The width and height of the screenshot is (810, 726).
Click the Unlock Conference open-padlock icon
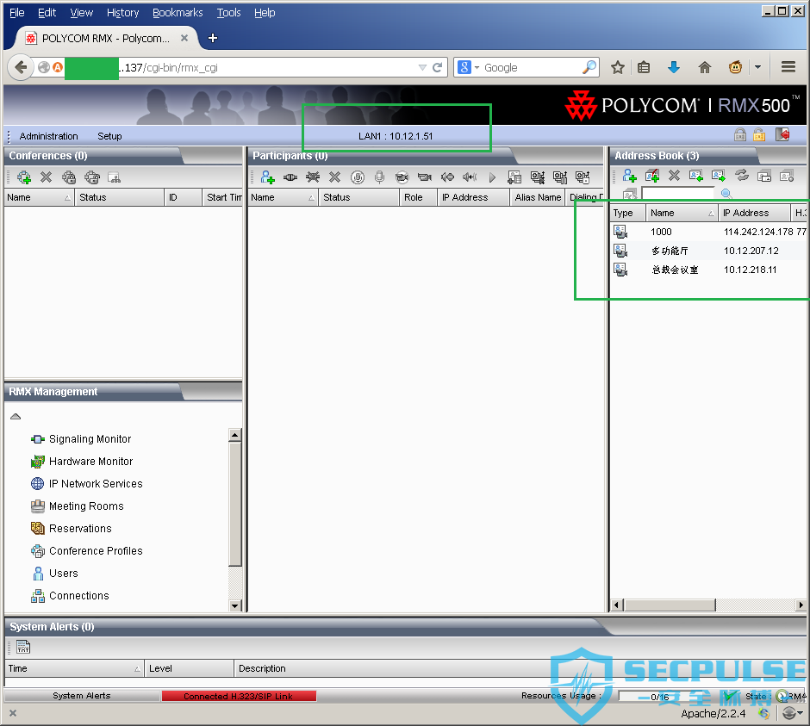point(92,177)
